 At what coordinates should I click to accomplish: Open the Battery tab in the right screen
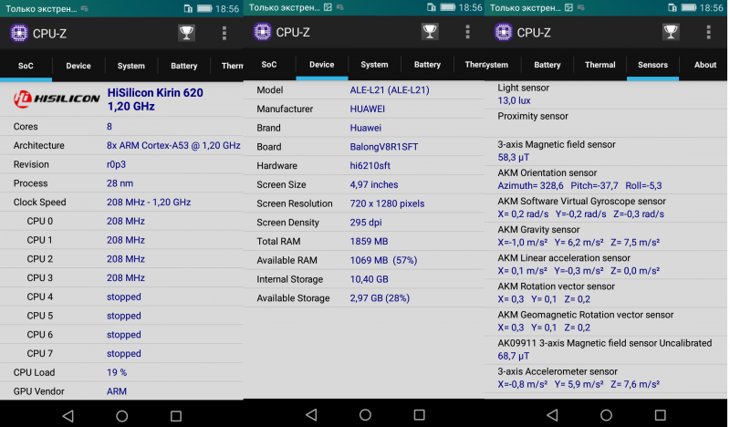point(547,65)
